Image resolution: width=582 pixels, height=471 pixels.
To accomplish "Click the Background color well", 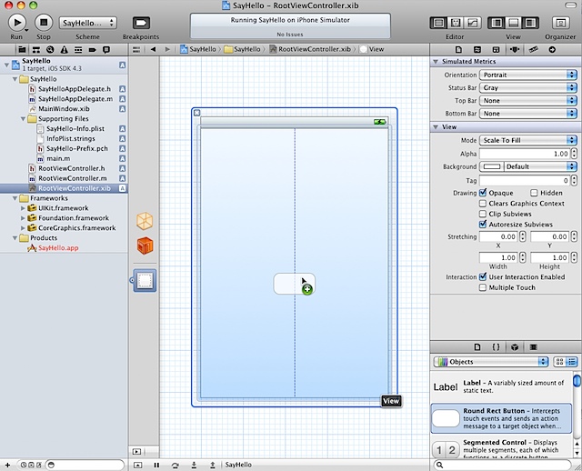I will (491, 167).
